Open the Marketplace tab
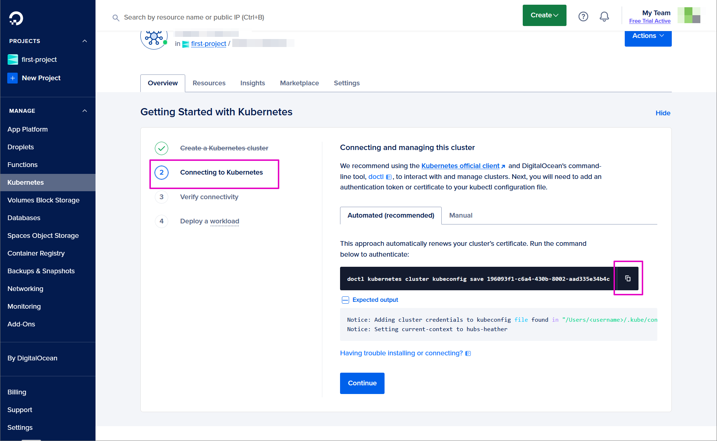This screenshot has height=441, width=717. 300,83
